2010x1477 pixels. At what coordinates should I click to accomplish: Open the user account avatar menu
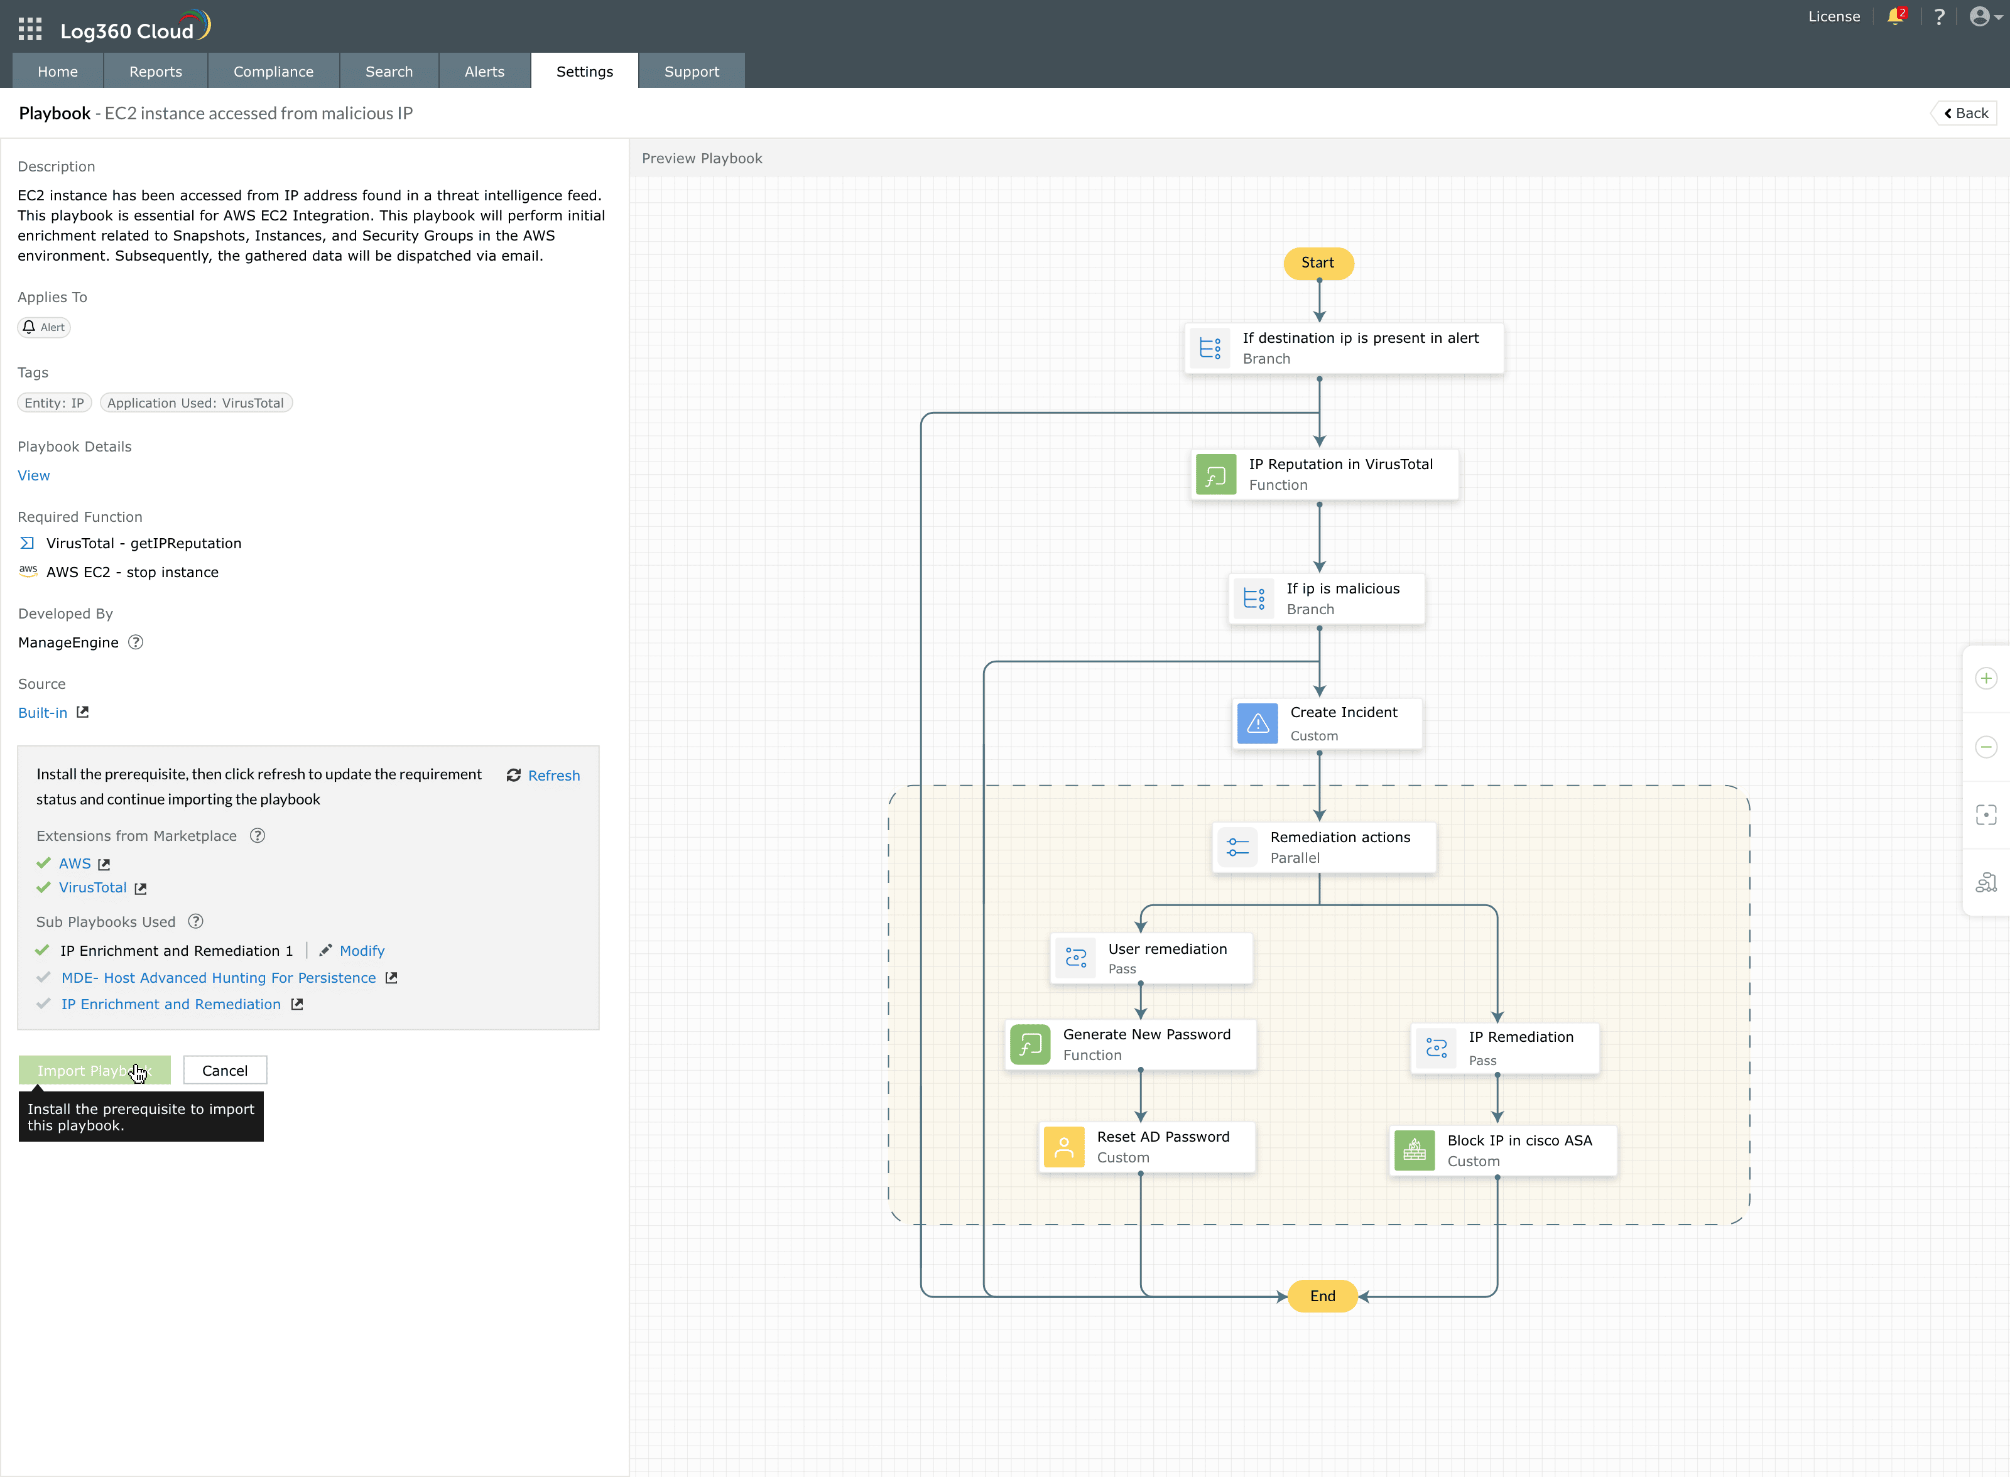pyautogui.click(x=1985, y=17)
